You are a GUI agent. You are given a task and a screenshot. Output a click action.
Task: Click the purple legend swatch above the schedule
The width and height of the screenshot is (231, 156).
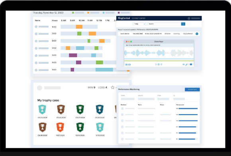coord(119,13)
